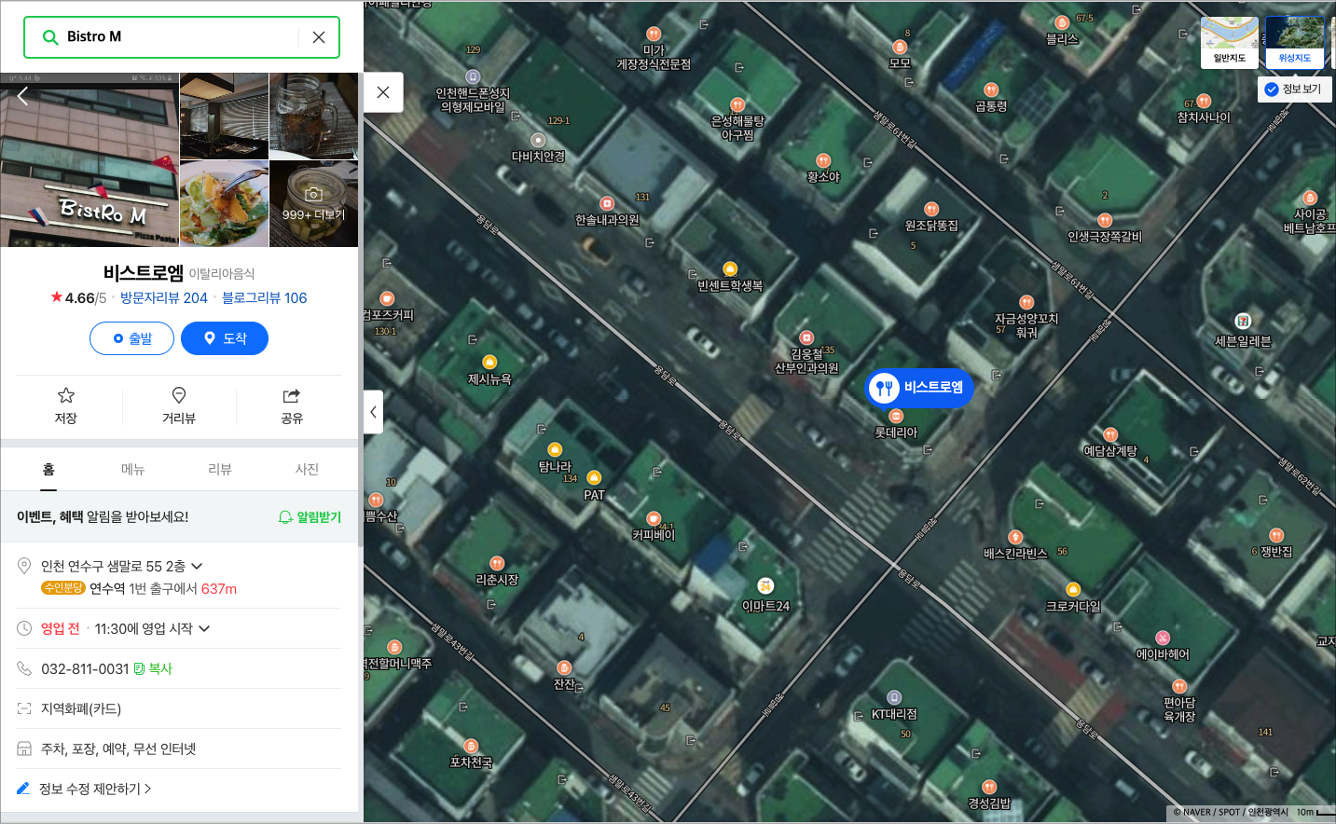Click the search magnifier icon
Image resolution: width=1336 pixels, height=824 pixels.
click(50, 37)
